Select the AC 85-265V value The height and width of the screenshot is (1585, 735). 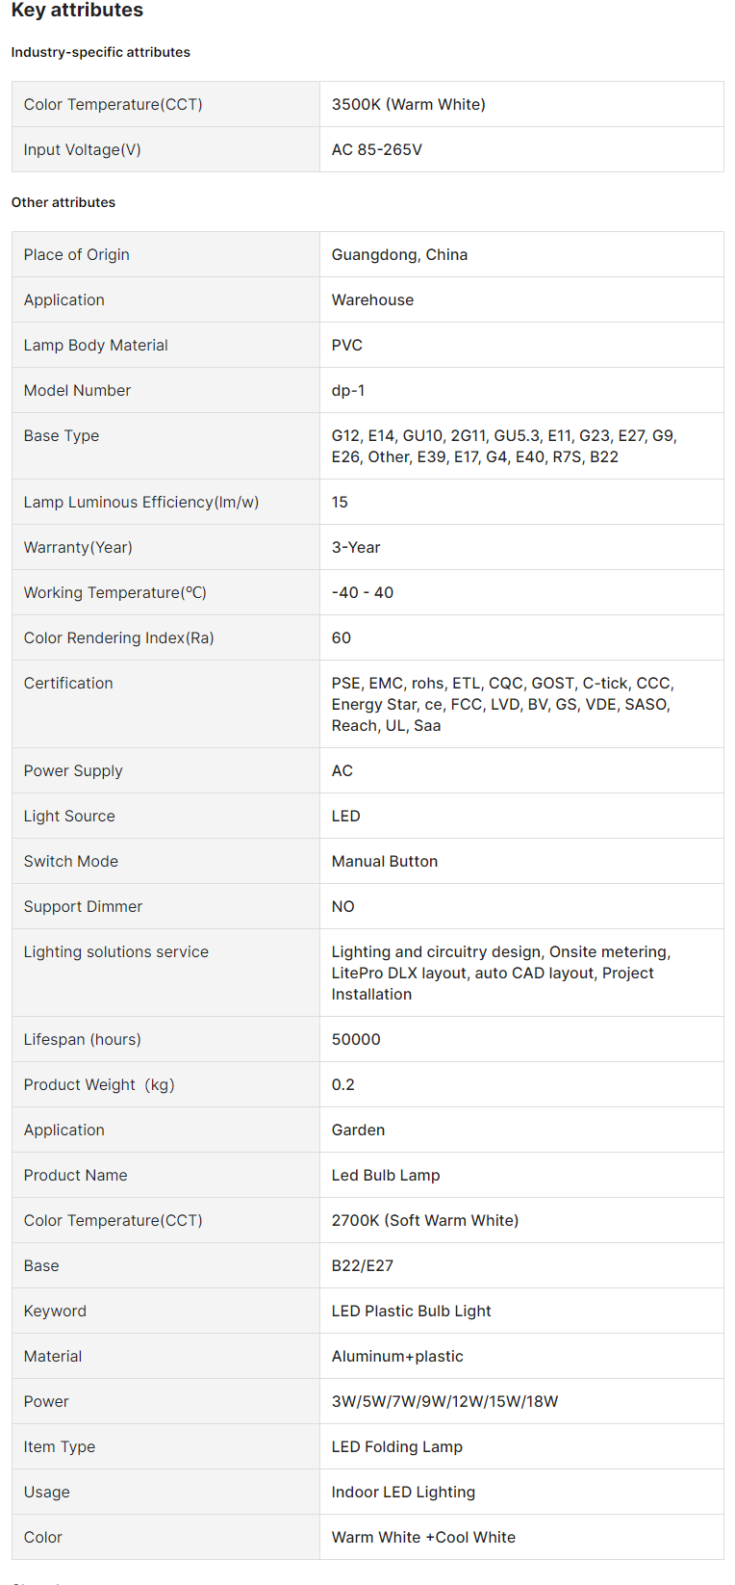point(377,149)
